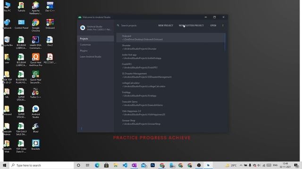
Task: Open the Windows Start menu
Action: pos(5,165)
